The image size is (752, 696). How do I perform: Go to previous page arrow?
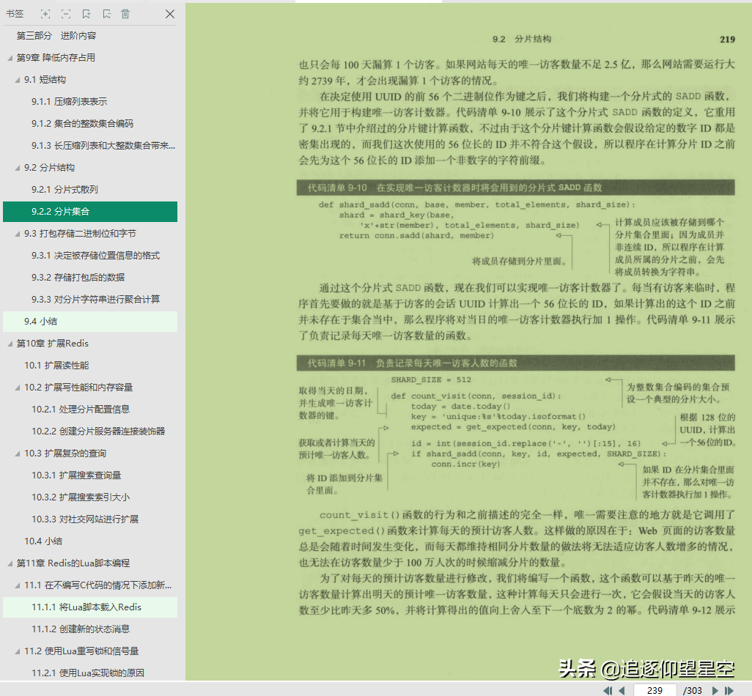coord(622,690)
